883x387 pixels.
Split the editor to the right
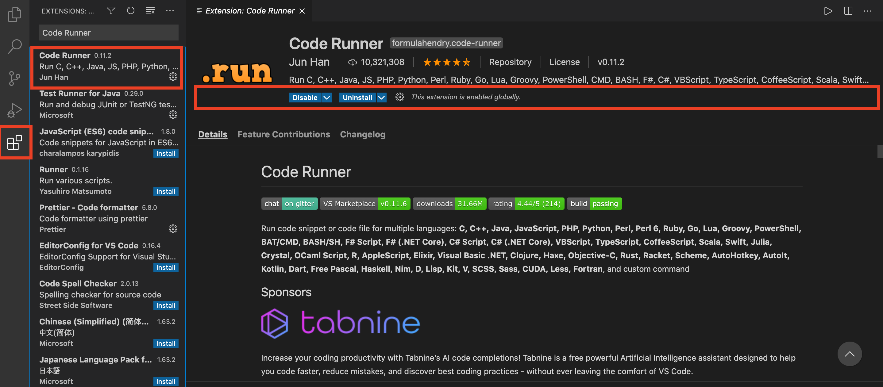(848, 11)
